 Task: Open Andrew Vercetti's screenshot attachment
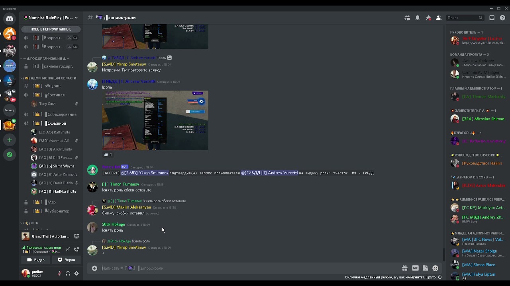pyautogui.click(x=155, y=120)
